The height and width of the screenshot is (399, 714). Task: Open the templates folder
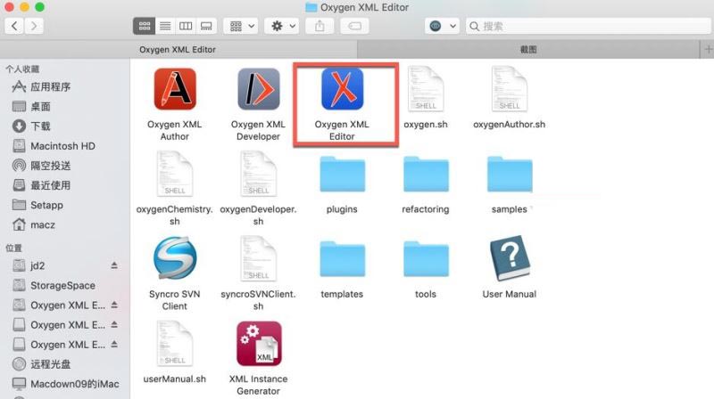343,259
